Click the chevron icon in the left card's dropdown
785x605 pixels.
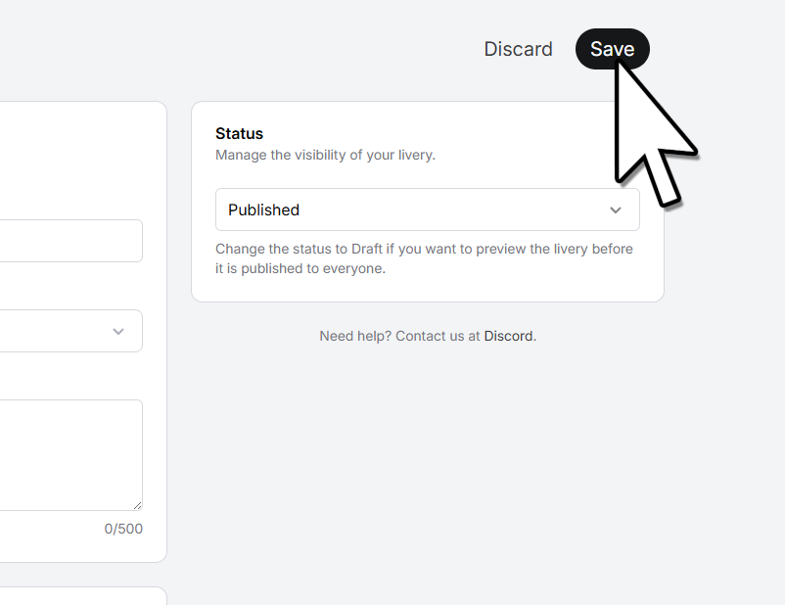(118, 332)
